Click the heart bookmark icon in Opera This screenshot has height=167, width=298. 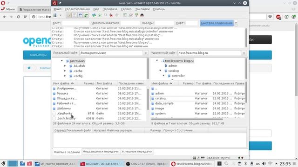click(x=270, y=17)
